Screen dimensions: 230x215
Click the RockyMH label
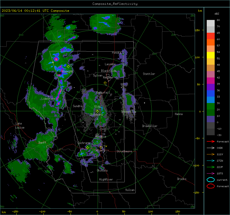tap(67, 72)
